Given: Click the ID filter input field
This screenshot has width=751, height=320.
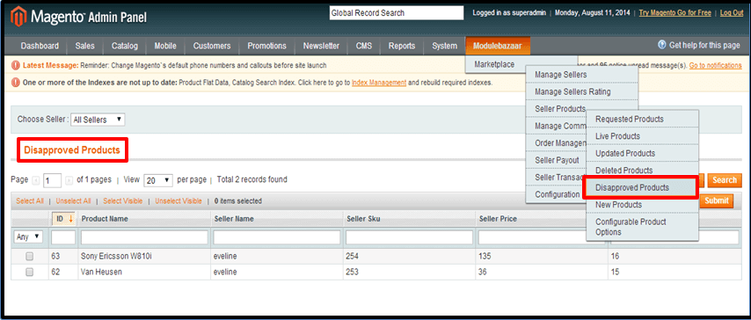Looking at the screenshot, I should [x=63, y=236].
